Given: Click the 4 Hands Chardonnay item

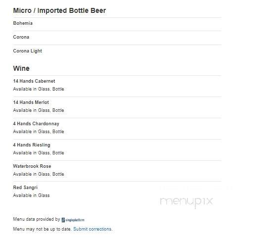Looking at the screenshot, I should click(36, 124).
